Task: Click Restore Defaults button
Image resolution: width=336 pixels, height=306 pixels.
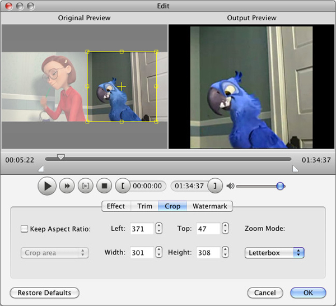Action: pos(44,293)
